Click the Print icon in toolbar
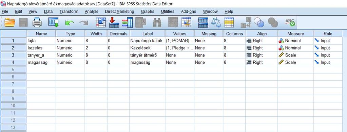Screen dimensions: 347x132 coord(37,22)
